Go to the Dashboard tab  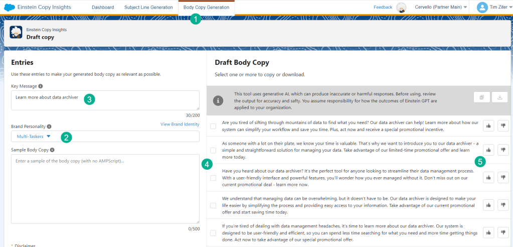click(103, 8)
